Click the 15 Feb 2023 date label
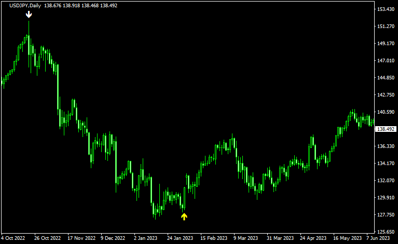This screenshot has width=398, height=244. 213,238
